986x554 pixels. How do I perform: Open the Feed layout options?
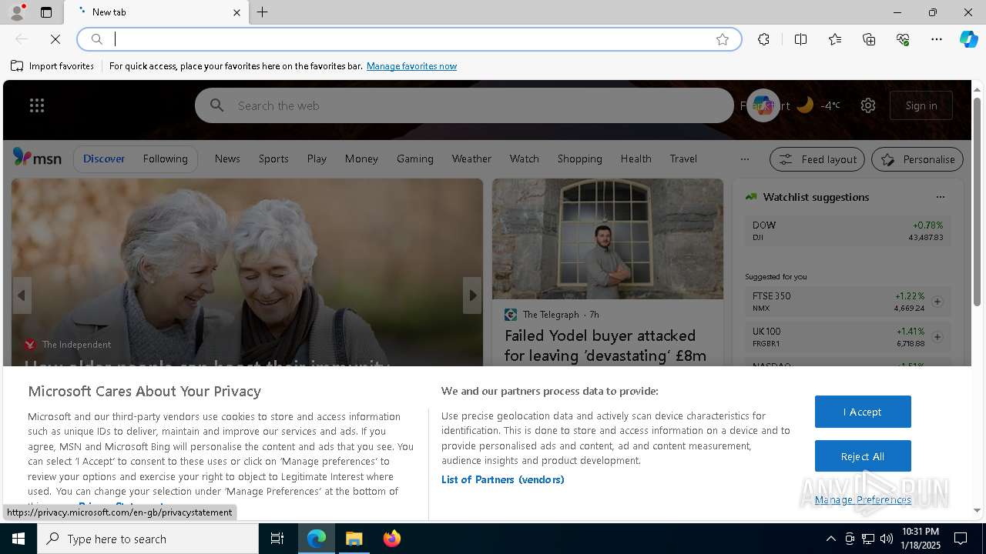click(817, 159)
